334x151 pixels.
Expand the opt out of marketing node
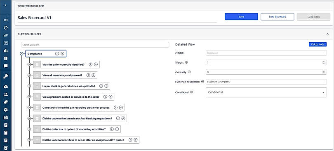pyautogui.click(x=29, y=129)
